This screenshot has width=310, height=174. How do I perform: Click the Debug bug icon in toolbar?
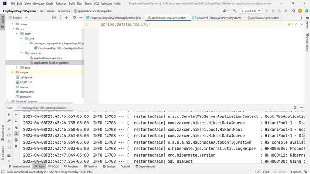273,11
